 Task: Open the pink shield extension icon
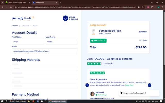[x=148, y=7]
